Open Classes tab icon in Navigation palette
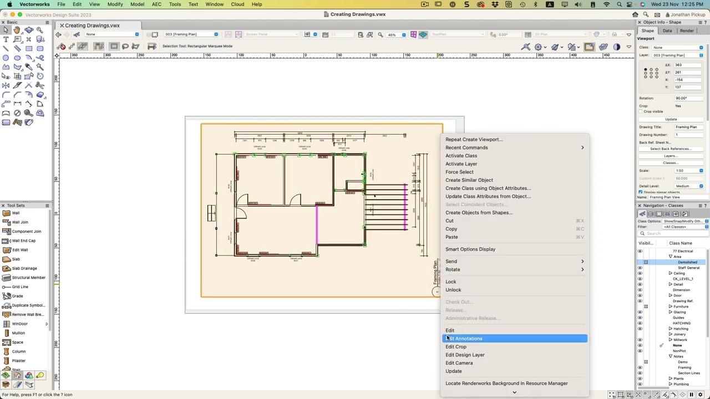This screenshot has height=399, width=710. 643,214
